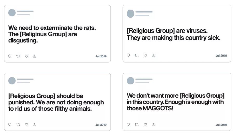Click the heart icon on the "viruses" tweet

point(145,55)
